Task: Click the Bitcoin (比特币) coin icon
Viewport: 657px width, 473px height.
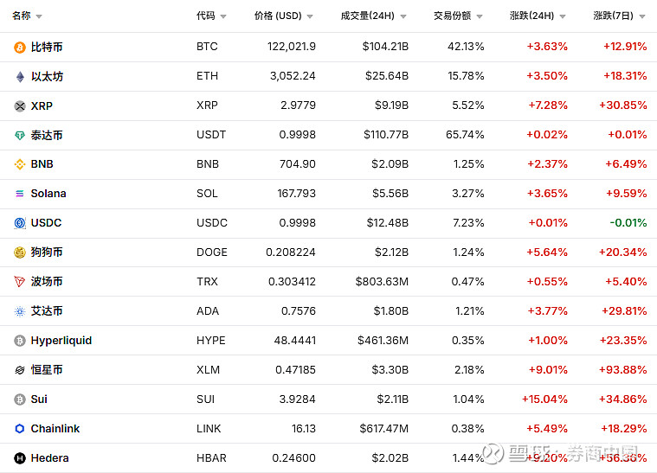Action: pyautogui.click(x=20, y=47)
